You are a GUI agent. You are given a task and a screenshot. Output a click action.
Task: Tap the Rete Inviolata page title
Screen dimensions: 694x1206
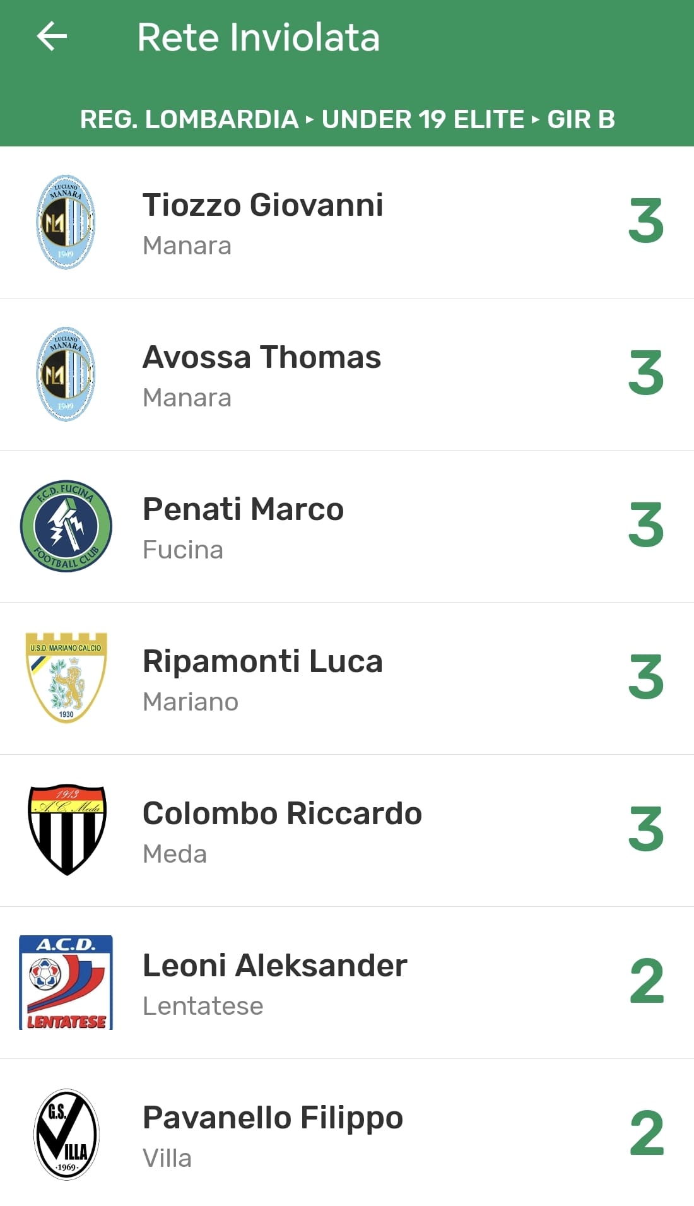click(x=259, y=37)
